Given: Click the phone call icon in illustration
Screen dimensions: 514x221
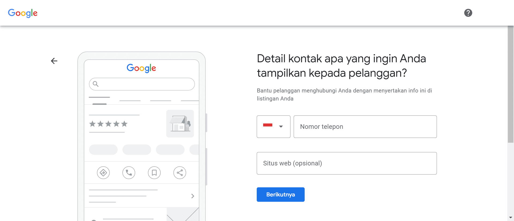Looking at the screenshot, I should pyautogui.click(x=129, y=173).
